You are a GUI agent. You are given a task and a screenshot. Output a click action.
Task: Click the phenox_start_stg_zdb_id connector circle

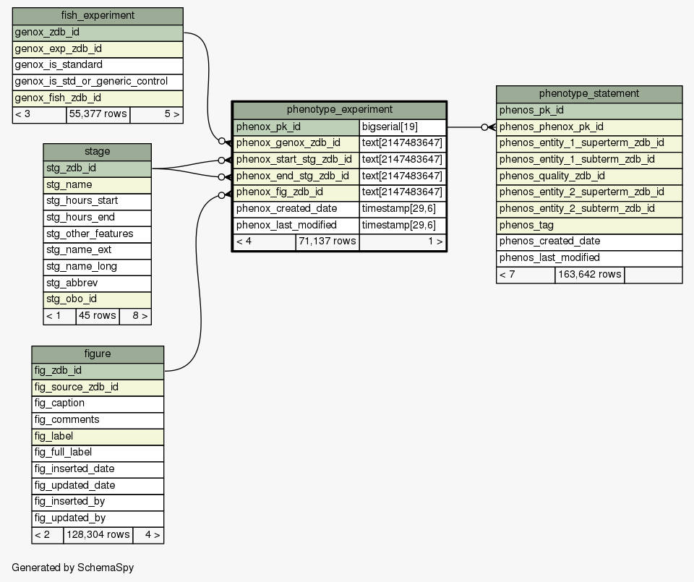[x=223, y=160]
